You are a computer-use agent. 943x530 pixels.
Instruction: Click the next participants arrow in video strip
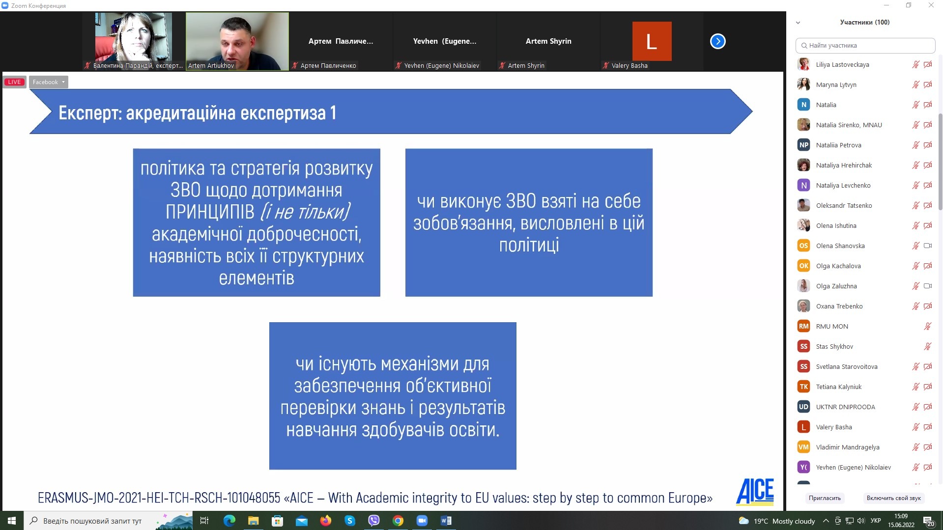point(717,41)
